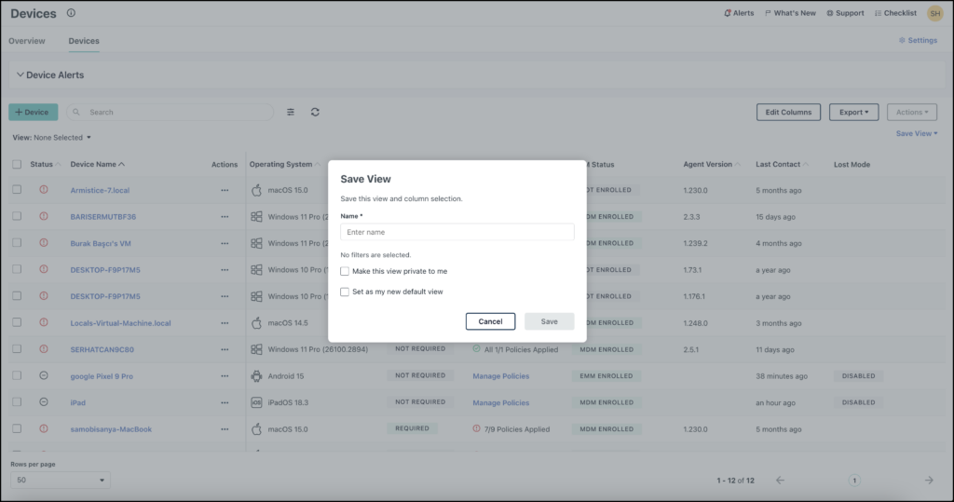
Task: Check Set as my new default view
Action: (x=345, y=292)
